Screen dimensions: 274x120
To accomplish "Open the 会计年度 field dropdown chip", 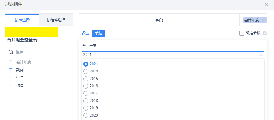I will (x=255, y=20).
